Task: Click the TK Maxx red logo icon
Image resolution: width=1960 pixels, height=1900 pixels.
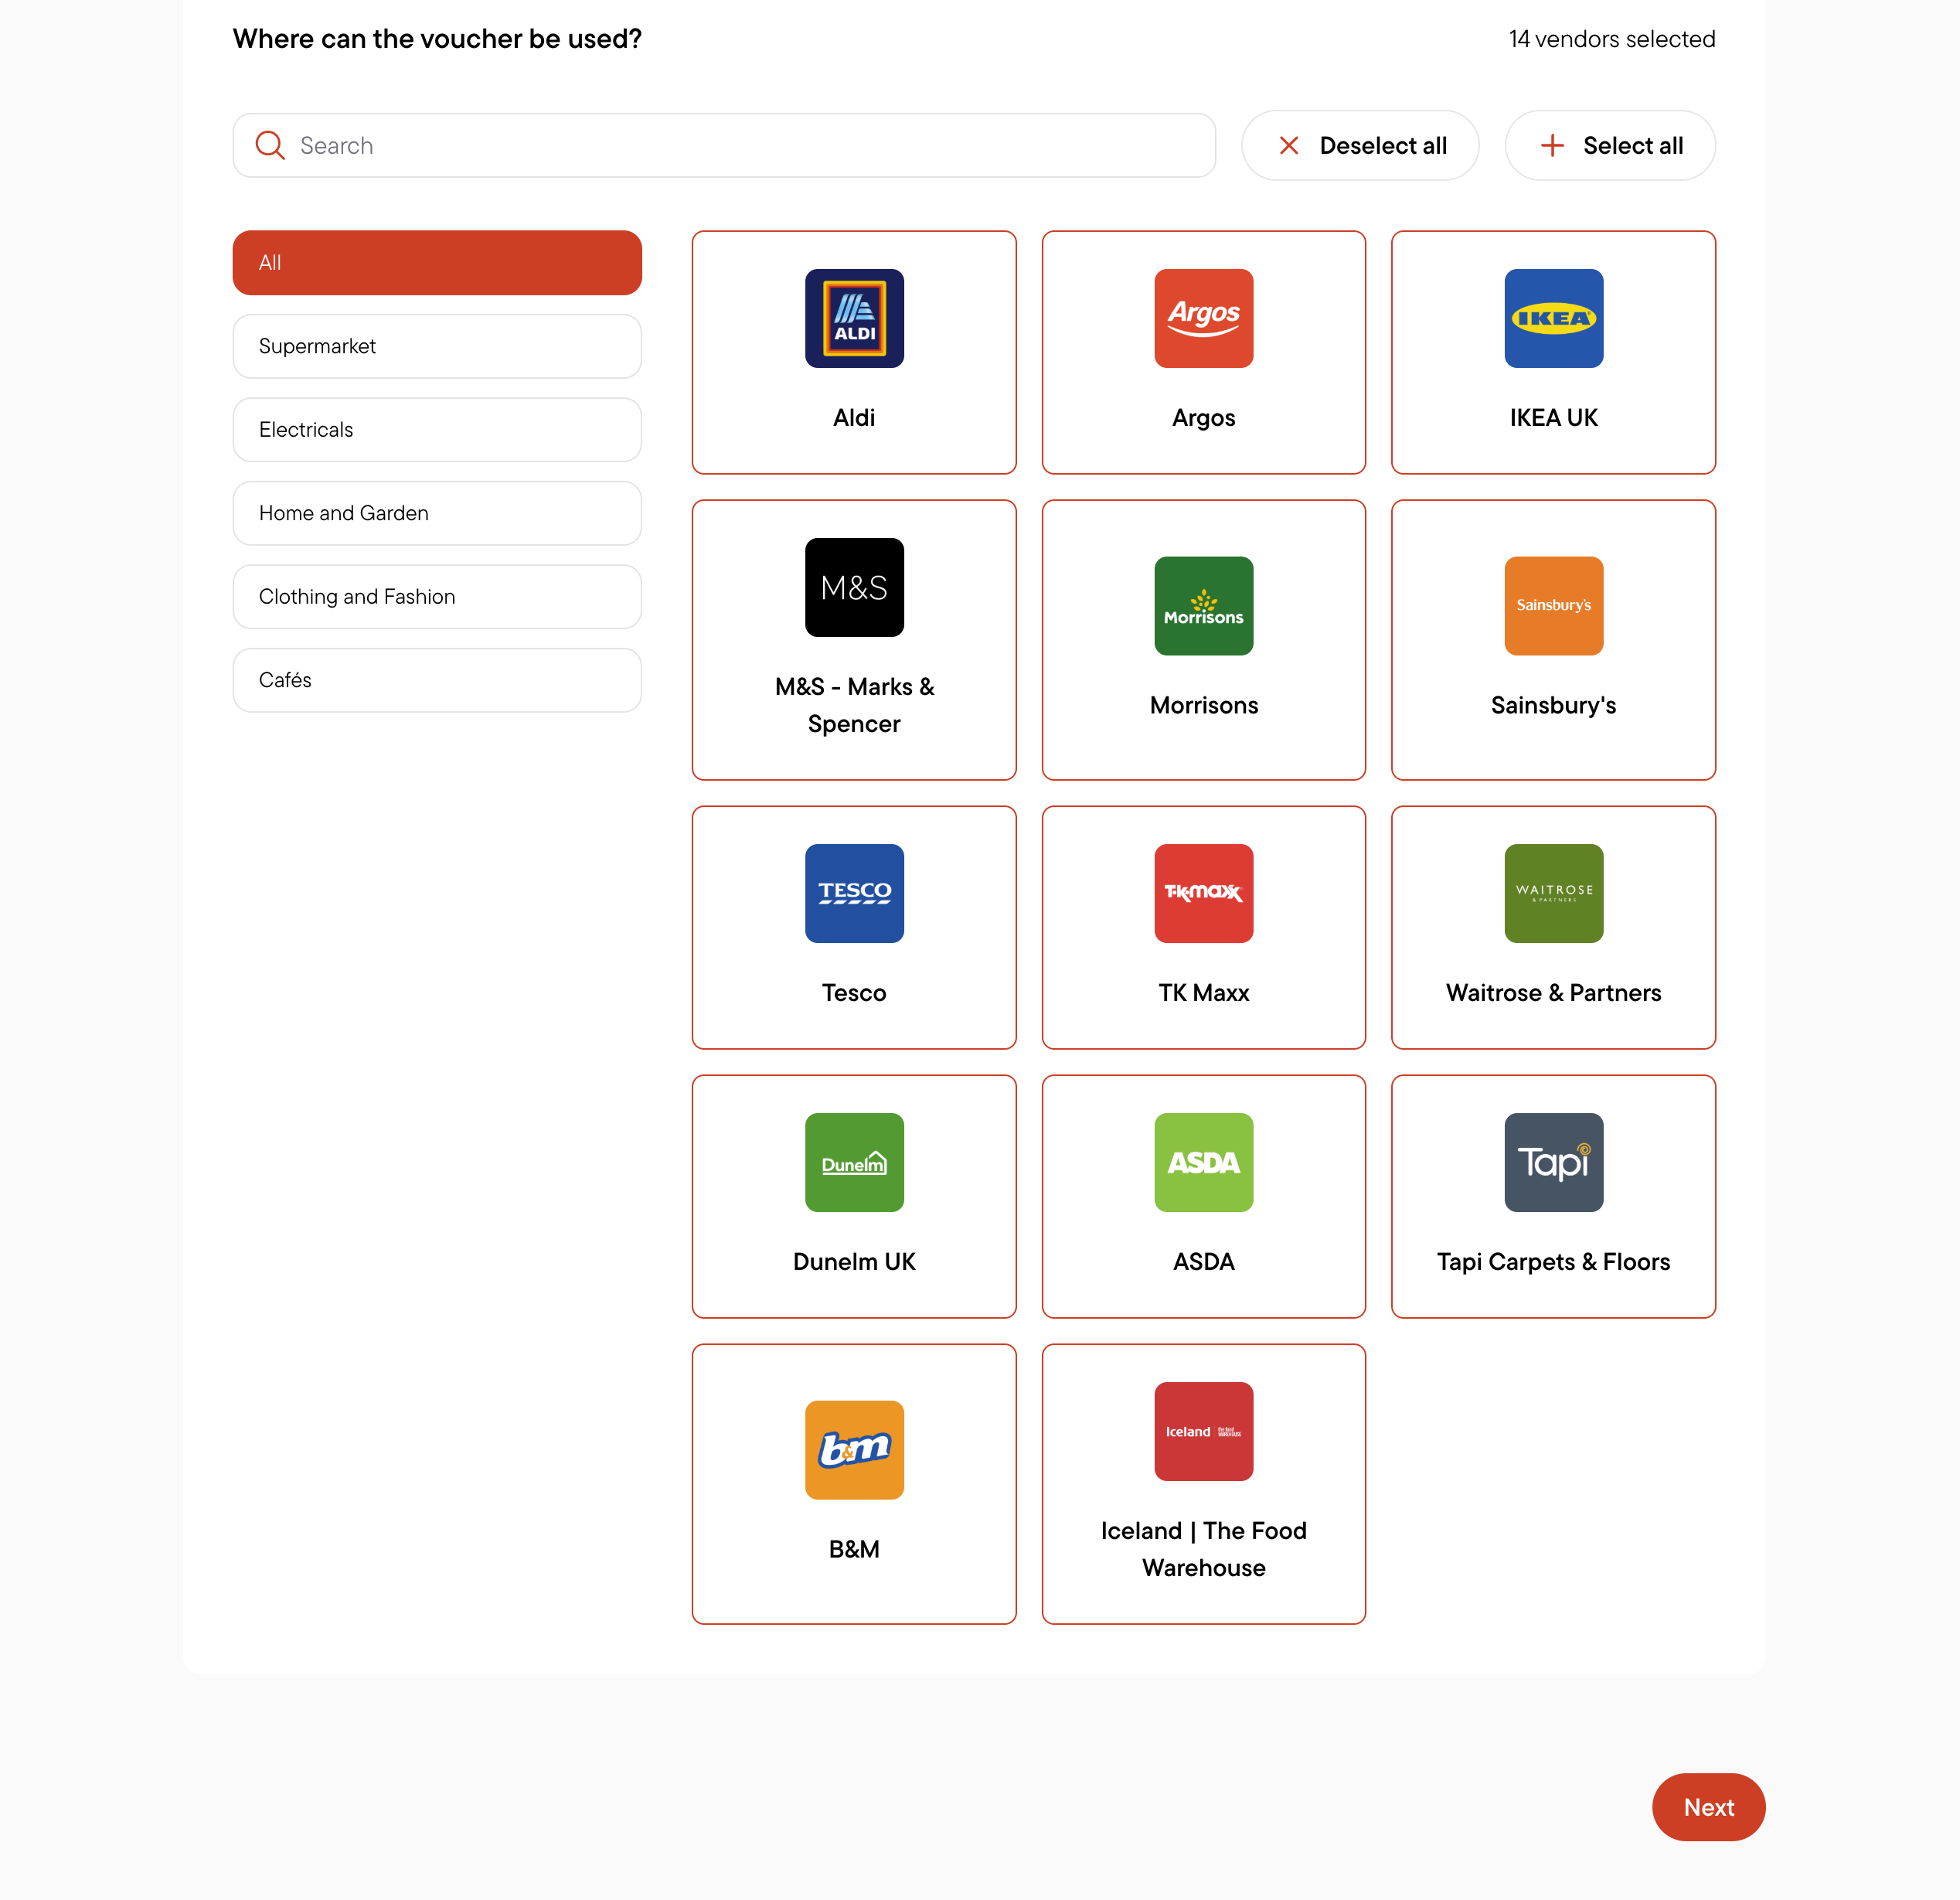Action: point(1203,893)
